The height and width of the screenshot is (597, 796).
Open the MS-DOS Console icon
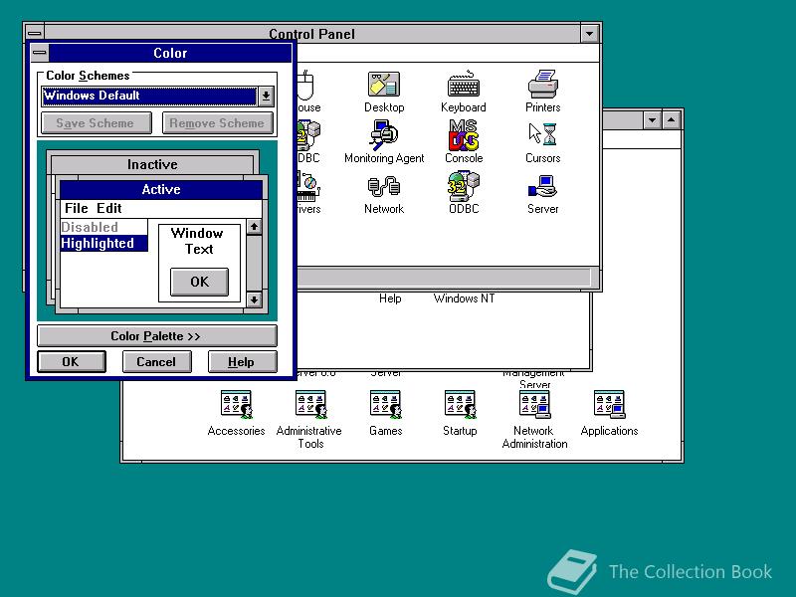464,142
